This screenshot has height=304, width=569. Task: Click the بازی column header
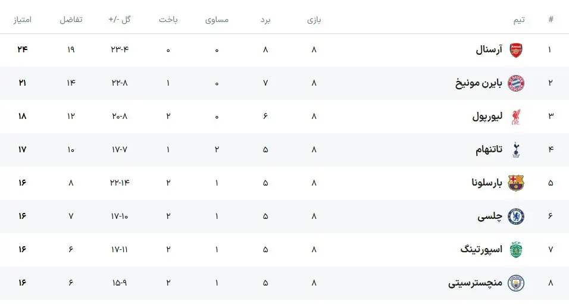pos(314,19)
